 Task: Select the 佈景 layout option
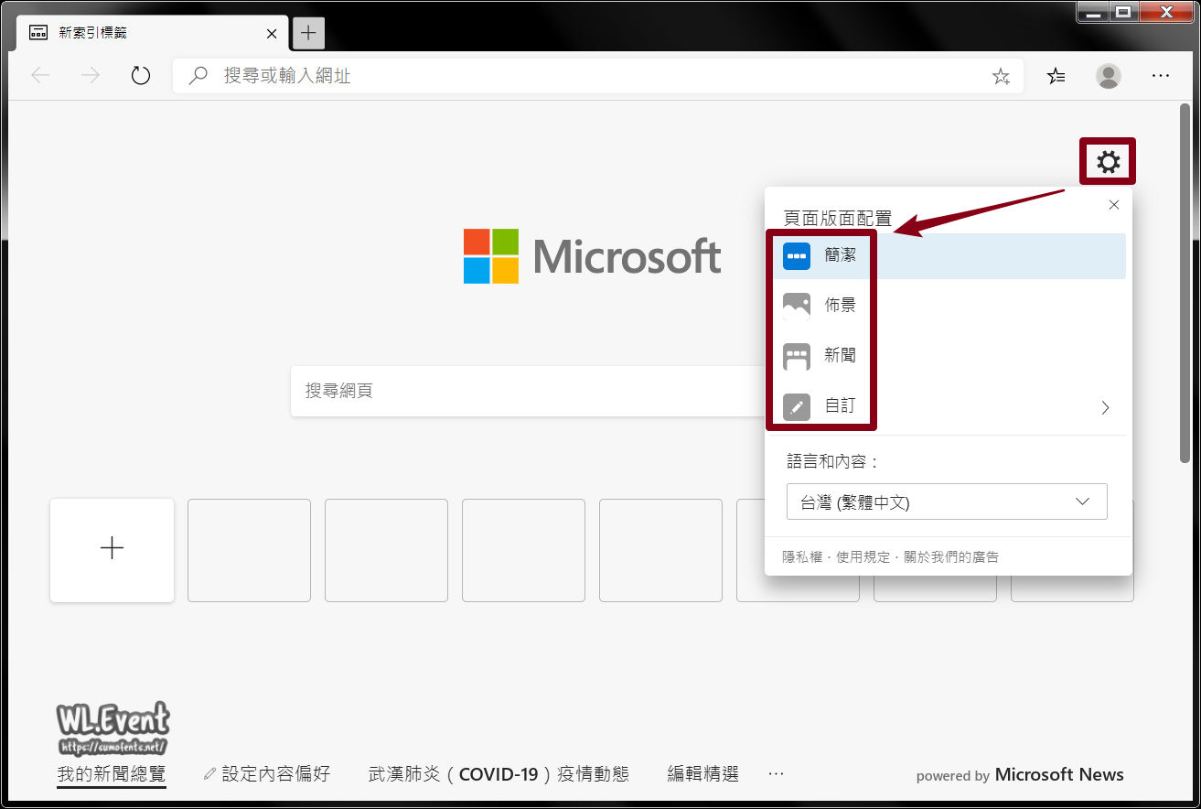(949, 306)
